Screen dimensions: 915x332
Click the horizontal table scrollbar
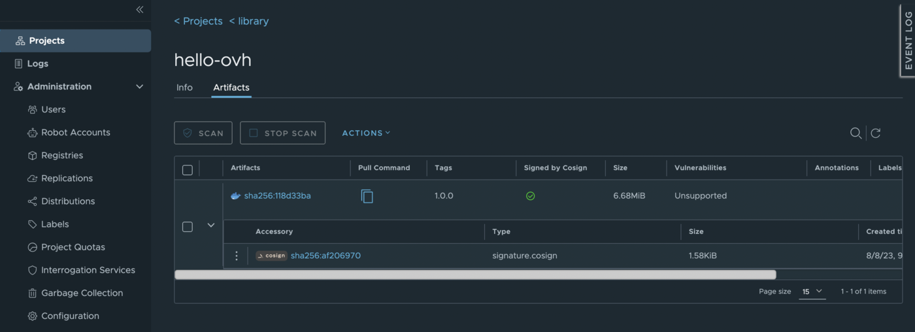pos(475,275)
